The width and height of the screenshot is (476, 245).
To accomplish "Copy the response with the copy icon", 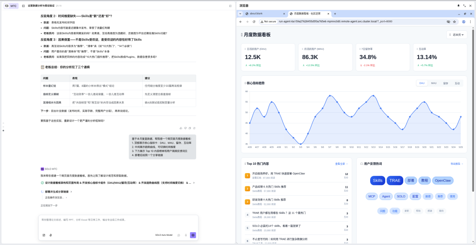I will click(190, 128).
